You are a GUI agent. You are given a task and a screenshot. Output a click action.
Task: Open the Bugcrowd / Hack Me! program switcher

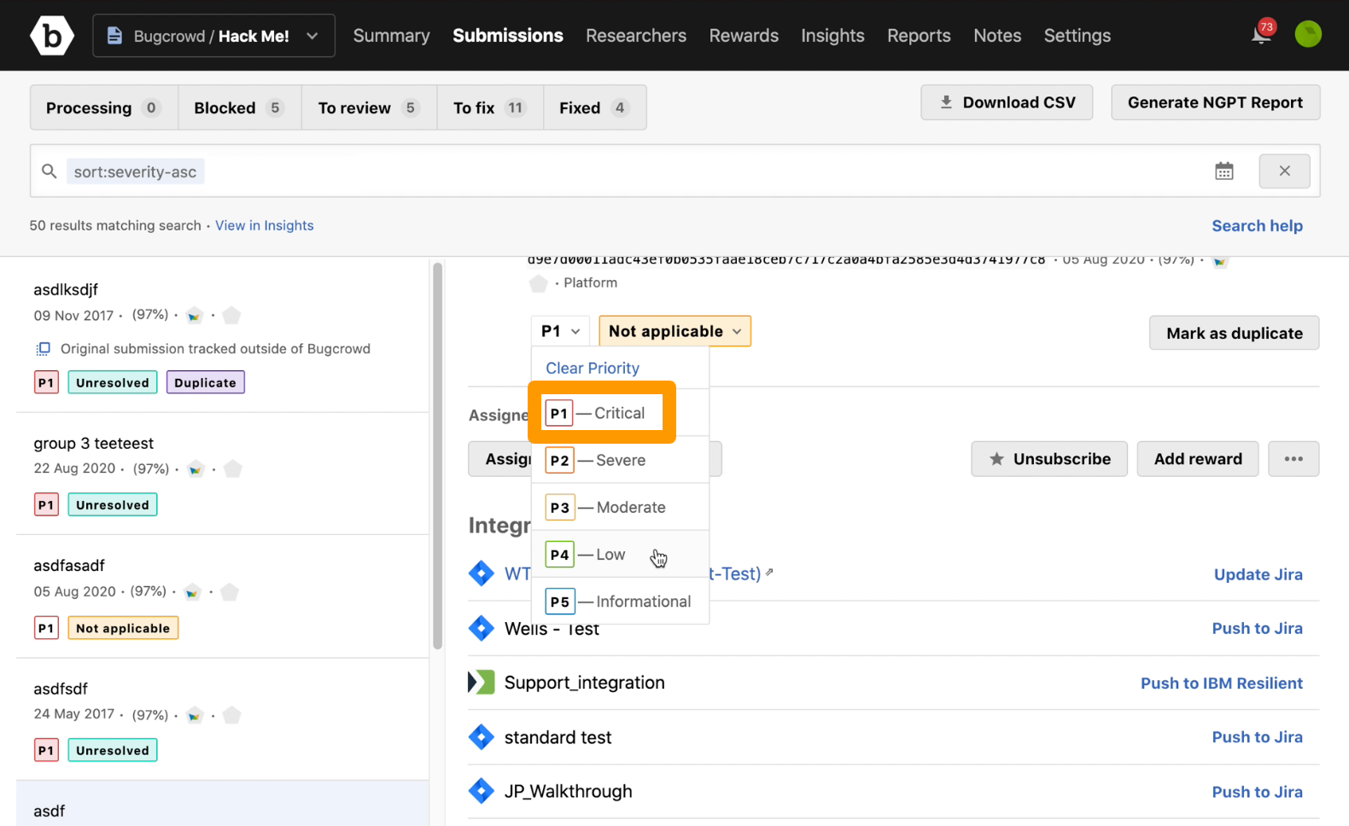point(213,36)
